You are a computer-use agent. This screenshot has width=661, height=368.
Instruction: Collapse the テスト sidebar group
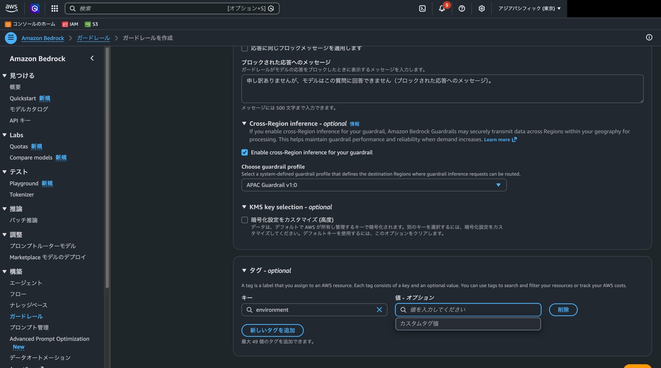[5, 172]
